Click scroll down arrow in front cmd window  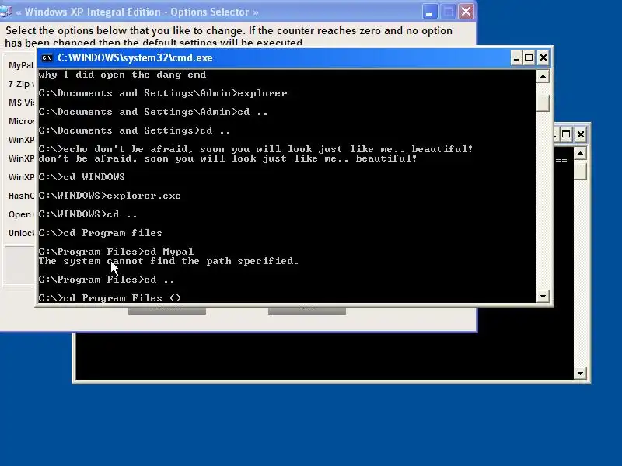[543, 296]
